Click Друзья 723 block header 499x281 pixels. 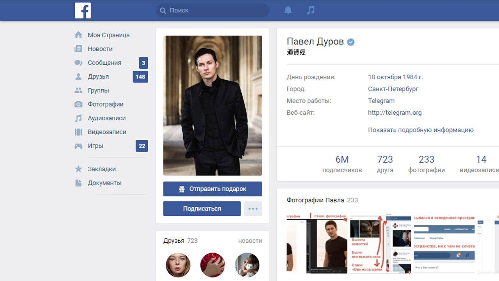click(x=180, y=241)
